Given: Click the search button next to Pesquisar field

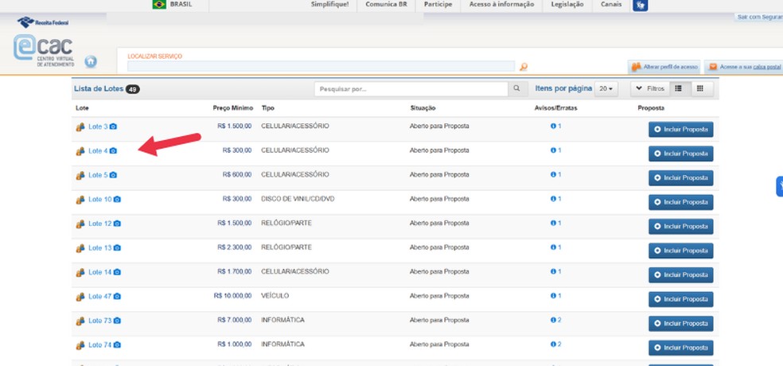Looking at the screenshot, I should tap(517, 89).
